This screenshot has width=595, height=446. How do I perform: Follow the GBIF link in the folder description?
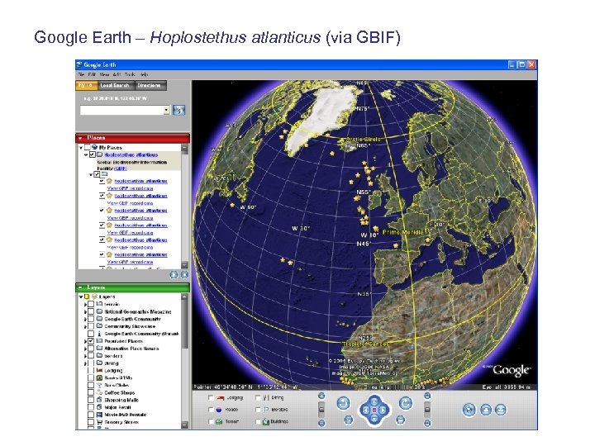pyautogui.click(x=120, y=168)
